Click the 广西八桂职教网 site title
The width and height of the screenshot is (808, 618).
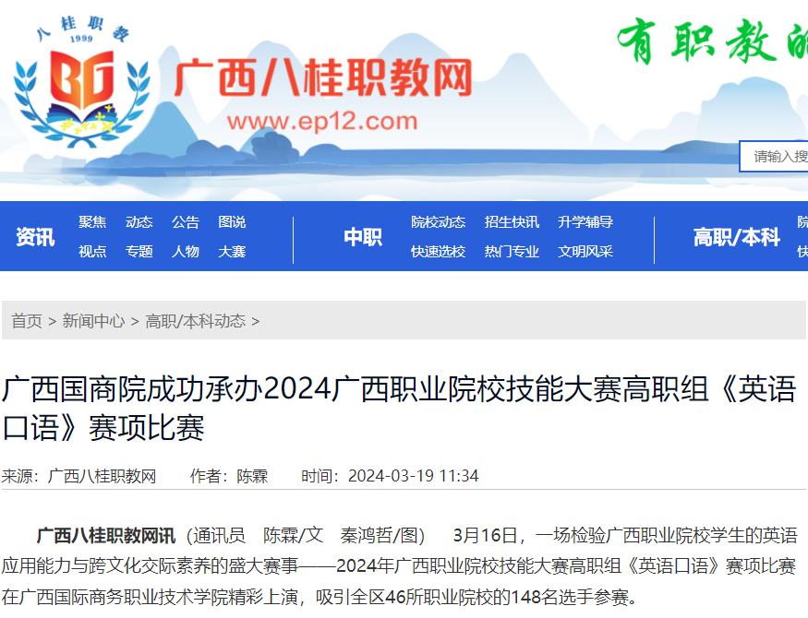(322, 78)
